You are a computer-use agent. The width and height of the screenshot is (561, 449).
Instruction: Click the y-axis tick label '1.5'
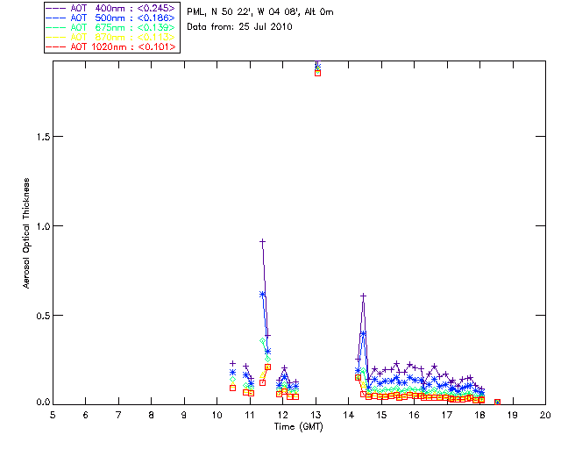tap(43, 137)
